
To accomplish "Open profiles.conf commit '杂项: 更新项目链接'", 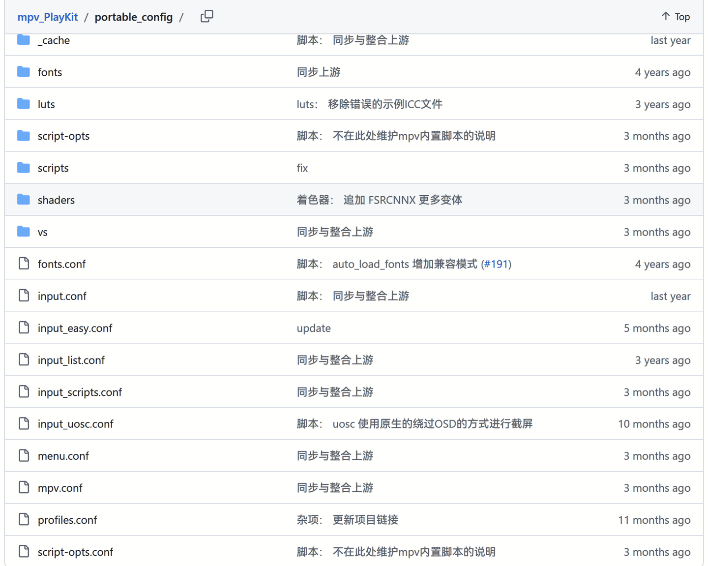I will pyautogui.click(x=347, y=520).
